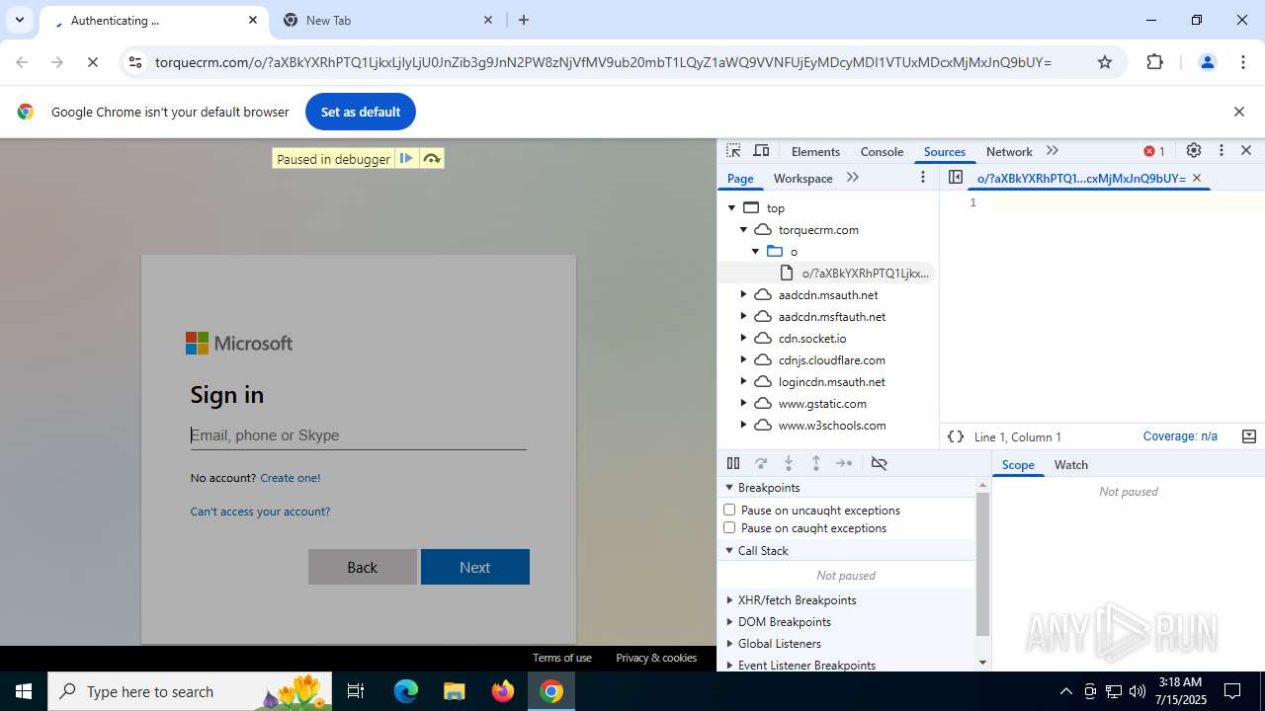The image size is (1265, 711).
Task: Follow the Create one! link
Action: [291, 478]
